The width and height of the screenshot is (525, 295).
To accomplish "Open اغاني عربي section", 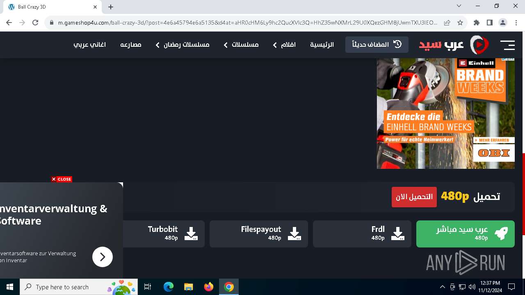I will [x=89, y=45].
